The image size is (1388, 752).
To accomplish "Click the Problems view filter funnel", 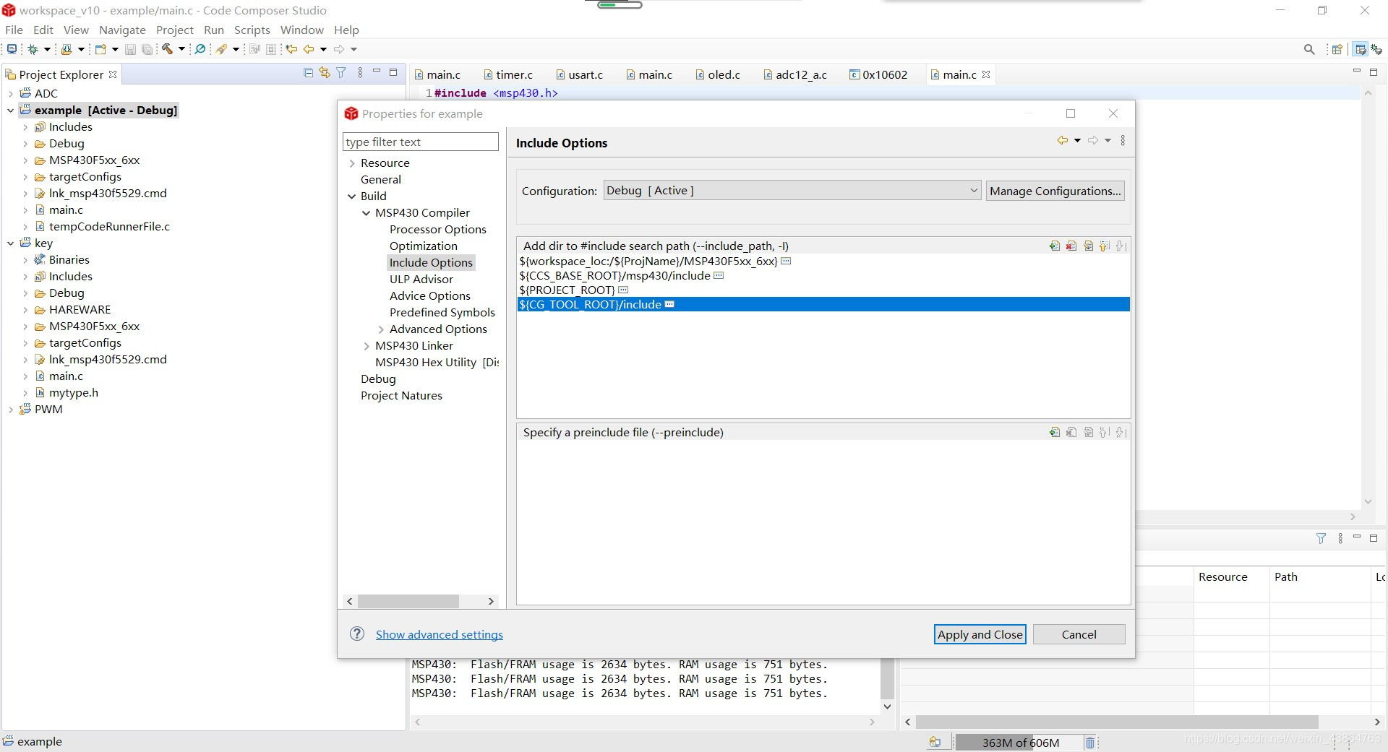I will 1321,538.
